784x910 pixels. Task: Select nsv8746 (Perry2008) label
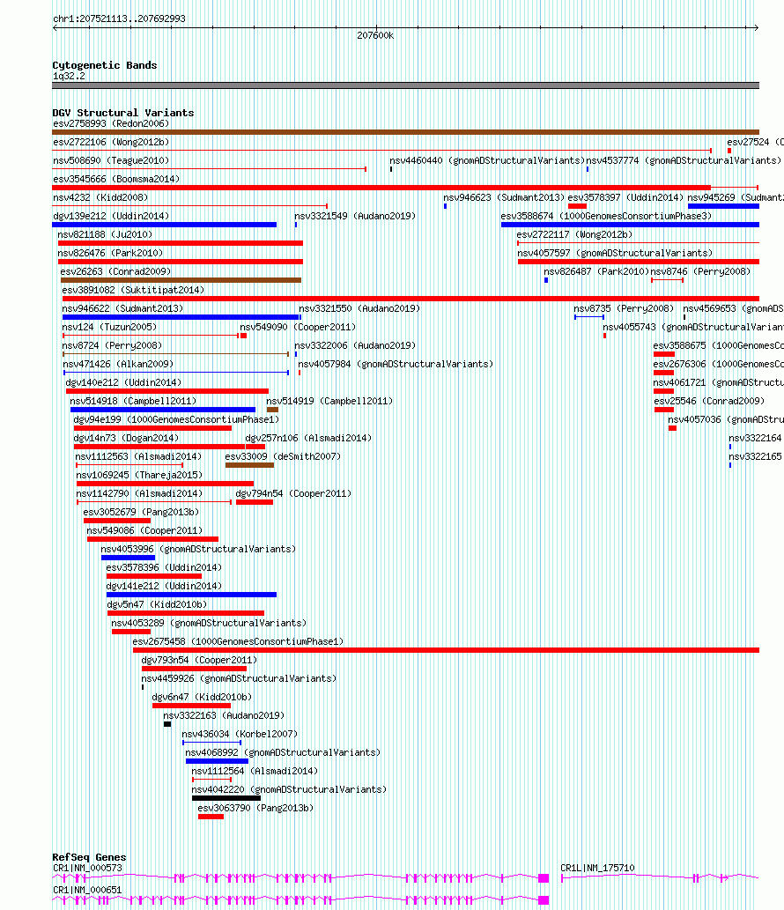(x=700, y=272)
